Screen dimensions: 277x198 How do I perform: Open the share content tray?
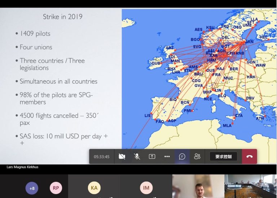pyautogui.click(x=152, y=156)
